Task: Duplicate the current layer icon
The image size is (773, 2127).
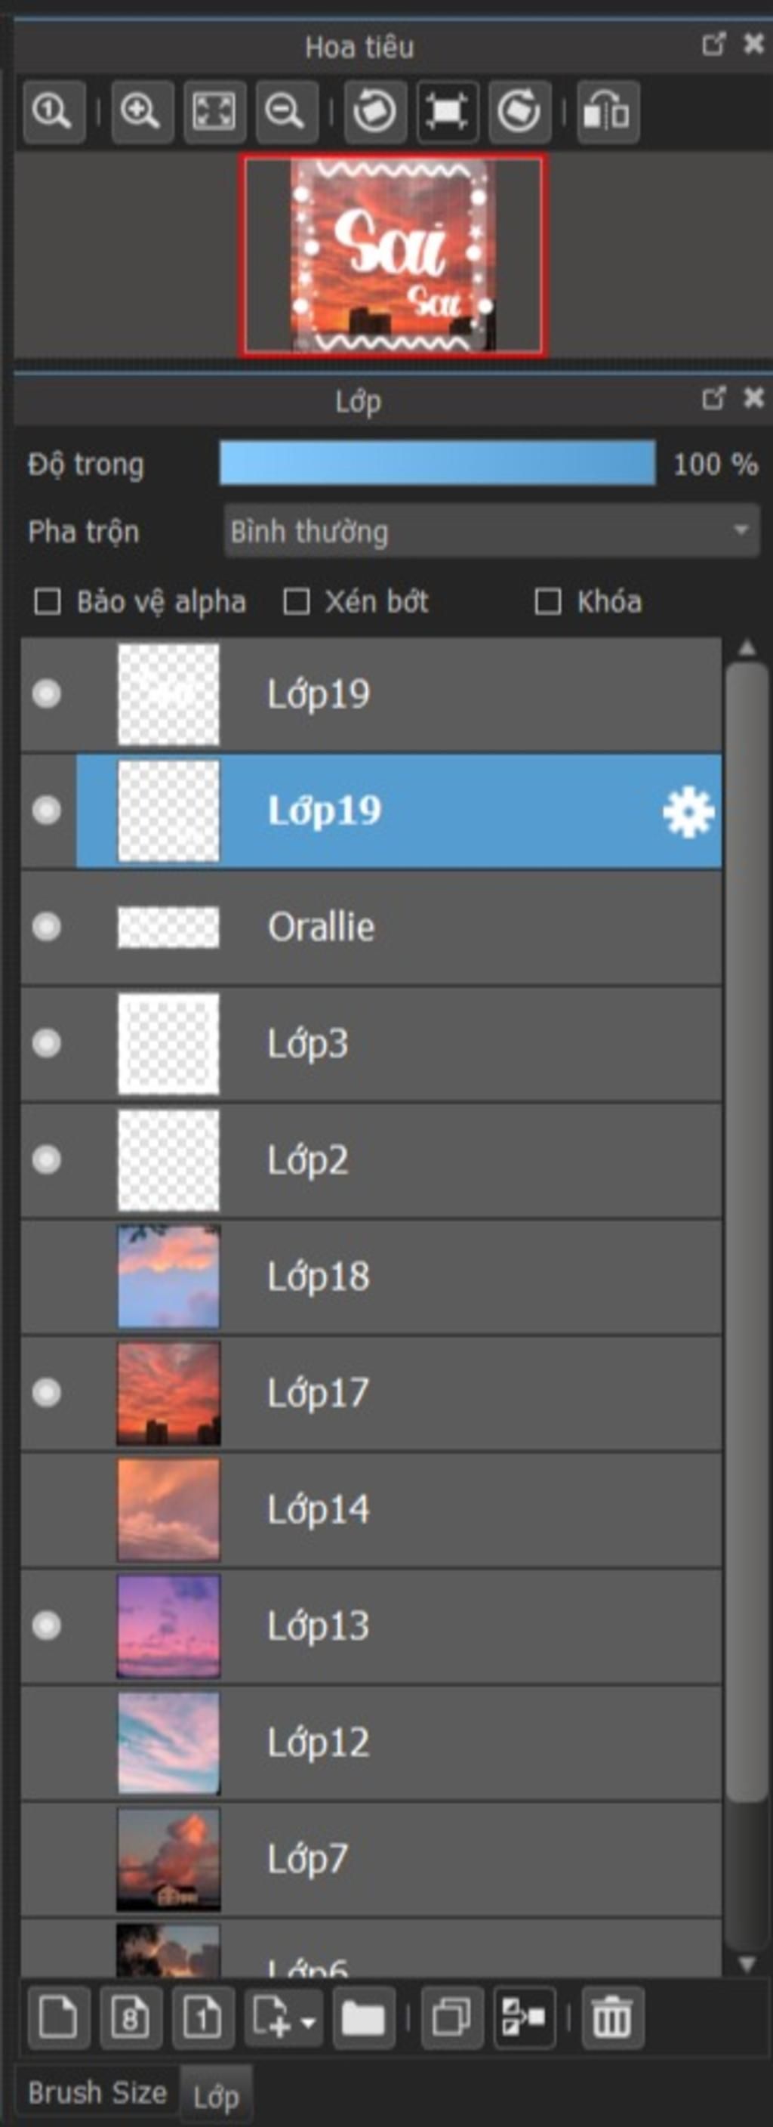Action: tap(451, 2018)
